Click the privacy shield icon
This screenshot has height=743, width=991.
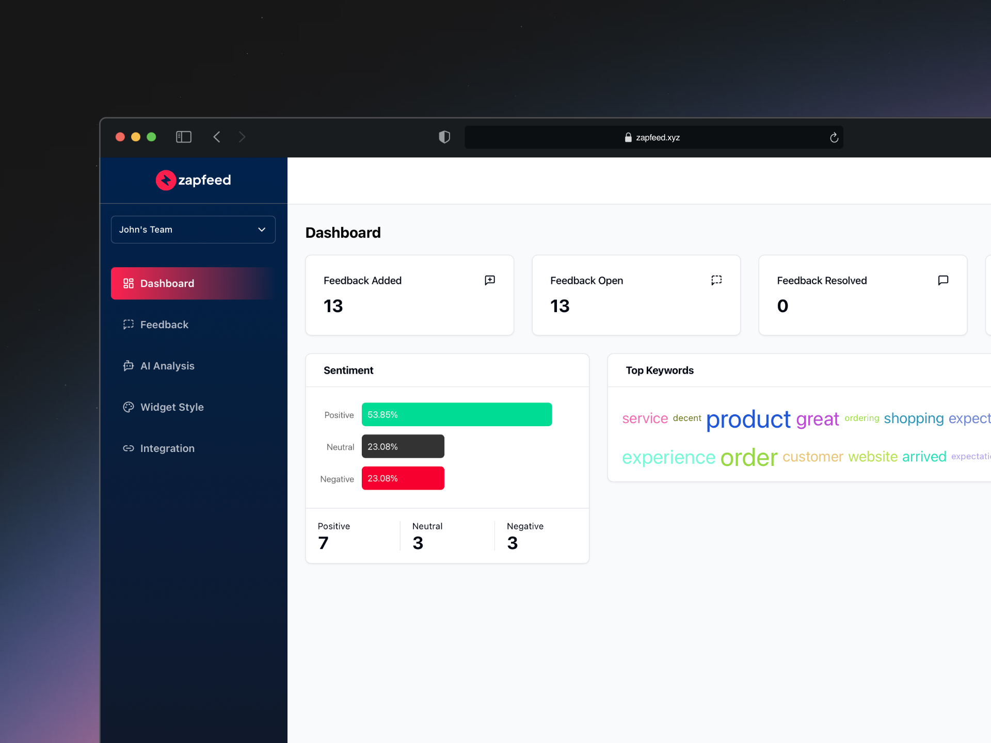(444, 137)
